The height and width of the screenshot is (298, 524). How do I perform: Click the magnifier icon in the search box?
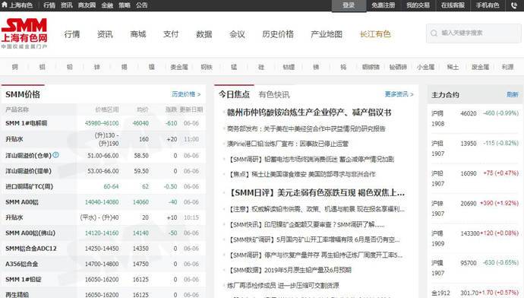click(434, 33)
